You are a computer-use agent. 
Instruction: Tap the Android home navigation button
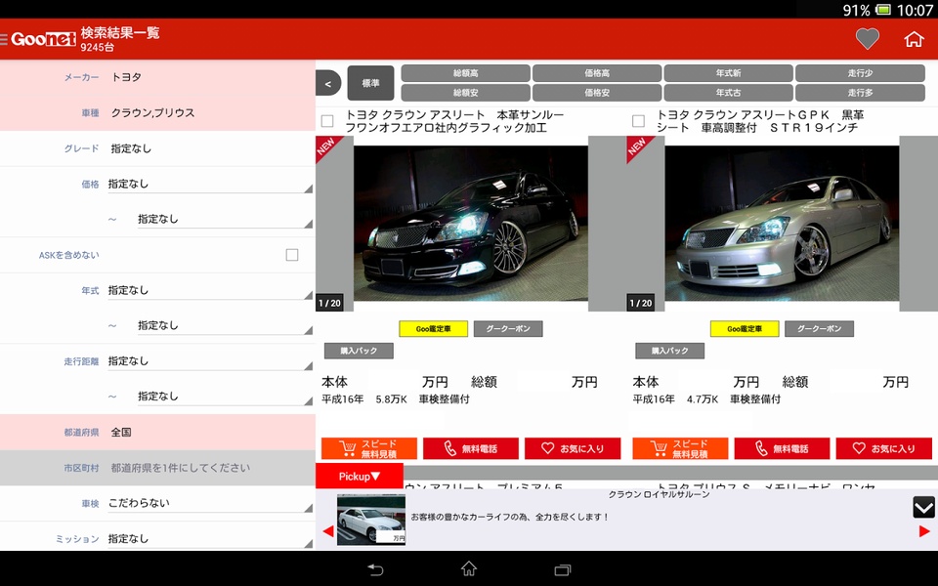click(x=469, y=568)
